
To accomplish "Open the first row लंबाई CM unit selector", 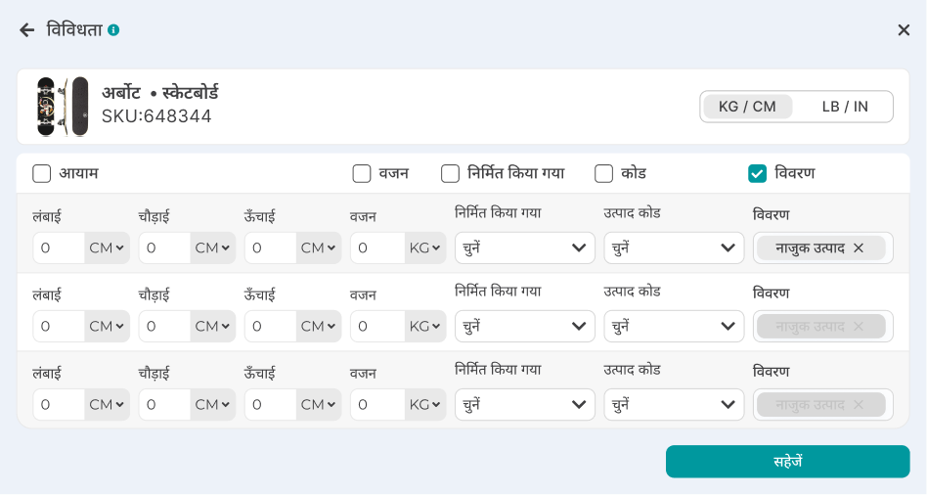I will coord(107,248).
